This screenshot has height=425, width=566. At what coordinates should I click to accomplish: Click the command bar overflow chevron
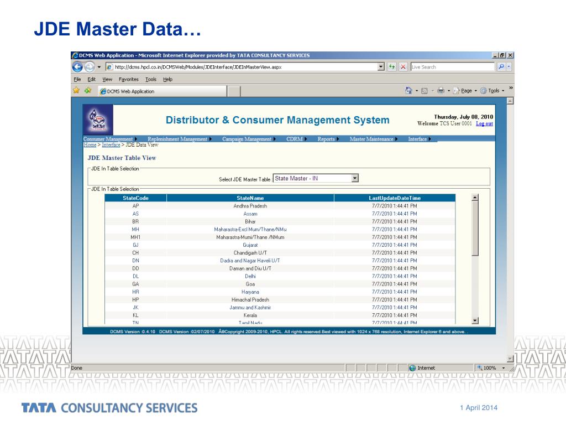coord(511,88)
